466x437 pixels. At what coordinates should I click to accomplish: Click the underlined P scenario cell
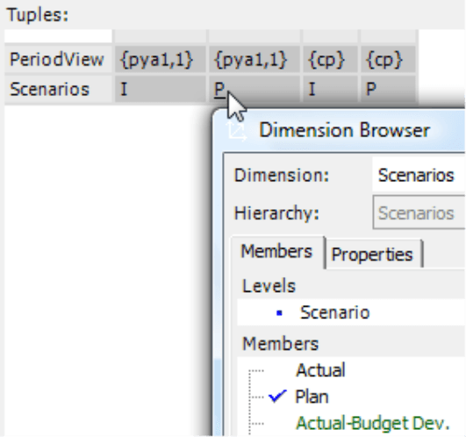[x=255, y=89]
